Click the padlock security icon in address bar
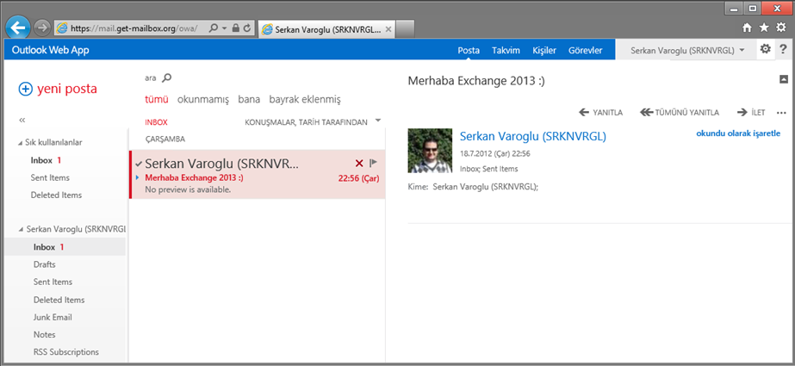Viewport: 795px width, 366px height. pyautogui.click(x=235, y=28)
